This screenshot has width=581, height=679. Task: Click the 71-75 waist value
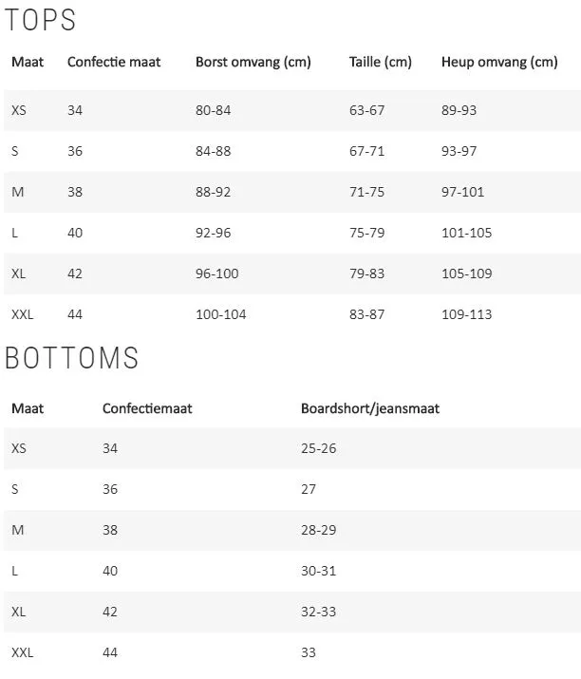coord(366,192)
